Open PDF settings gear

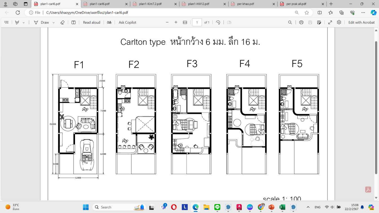339,22
